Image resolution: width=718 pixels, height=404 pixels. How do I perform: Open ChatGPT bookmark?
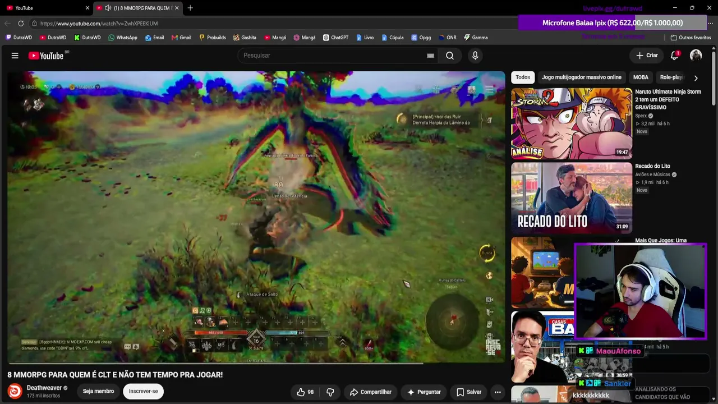335,38
